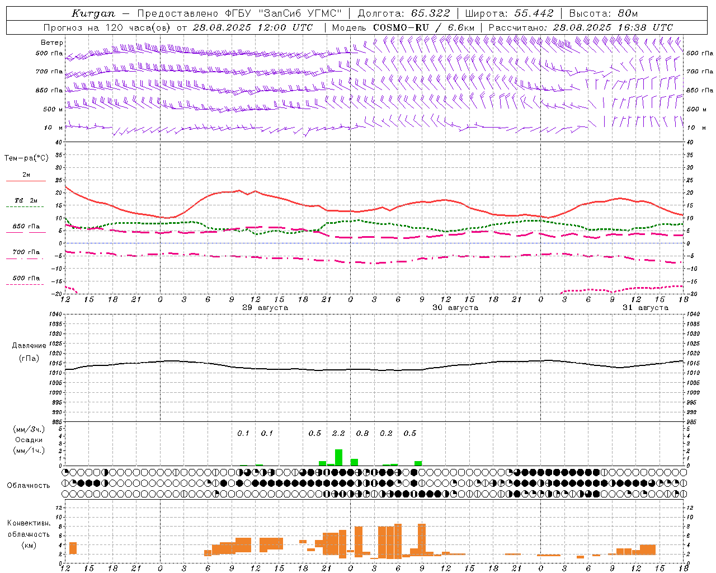Click the tallest green precipitation bar
This screenshot has width=716, height=573.
(x=338, y=457)
